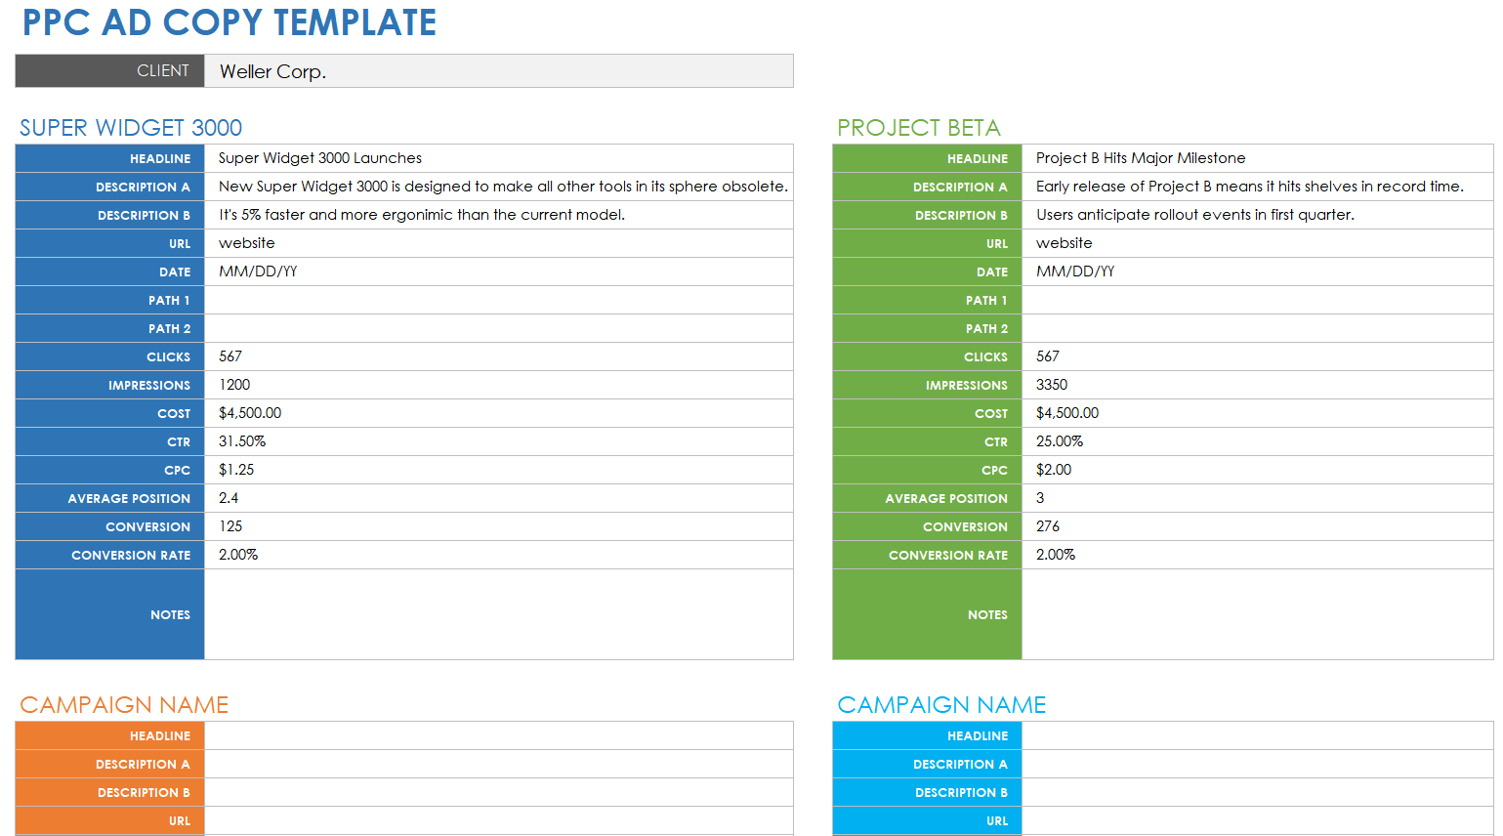Click Super Widget 3000 Description A text
Image resolution: width=1503 pixels, height=836 pixels.
(x=502, y=187)
